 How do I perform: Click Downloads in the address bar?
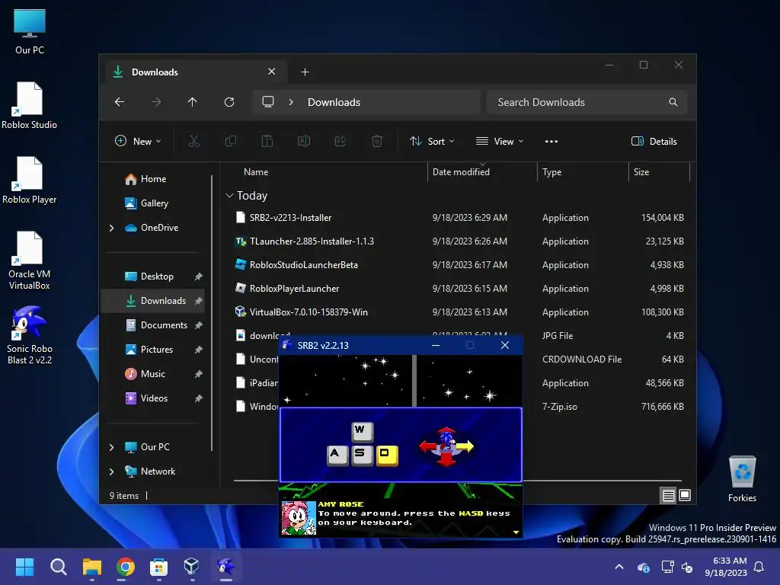click(x=334, y=102)
